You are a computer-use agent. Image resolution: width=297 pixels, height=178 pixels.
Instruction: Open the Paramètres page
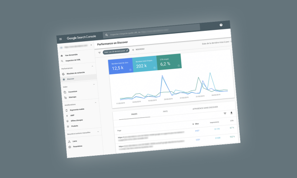[x=78, y=146]
